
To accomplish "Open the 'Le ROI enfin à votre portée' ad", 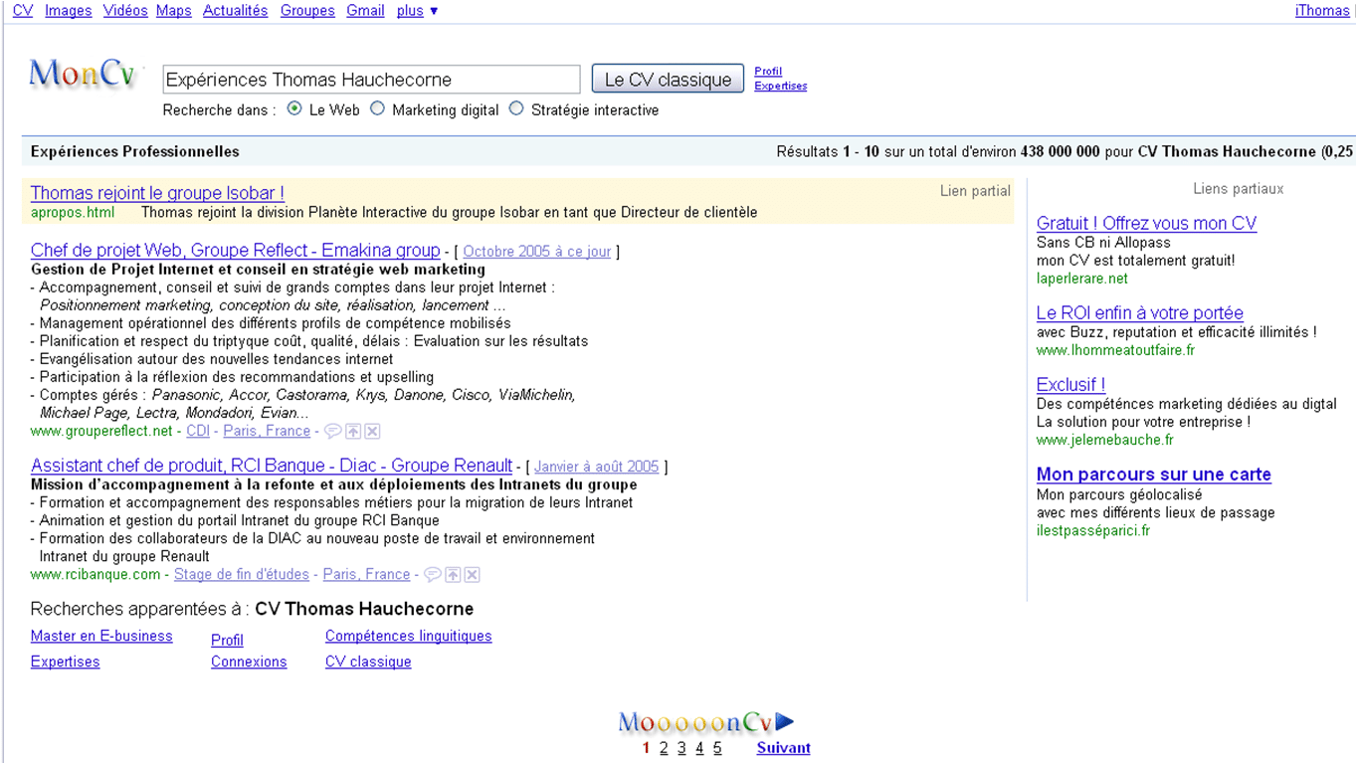I will coord(1140,312).
